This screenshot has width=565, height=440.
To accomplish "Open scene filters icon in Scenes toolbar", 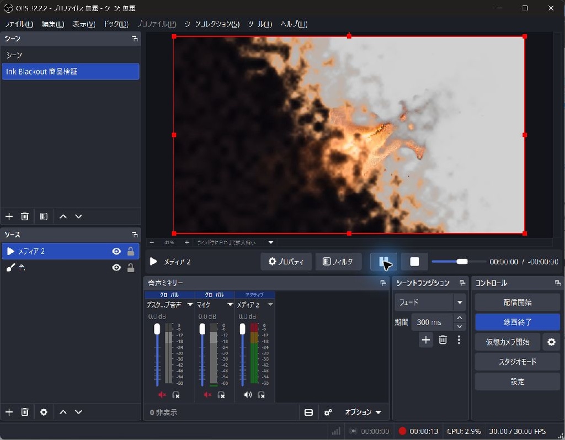I will click(44, 216).
